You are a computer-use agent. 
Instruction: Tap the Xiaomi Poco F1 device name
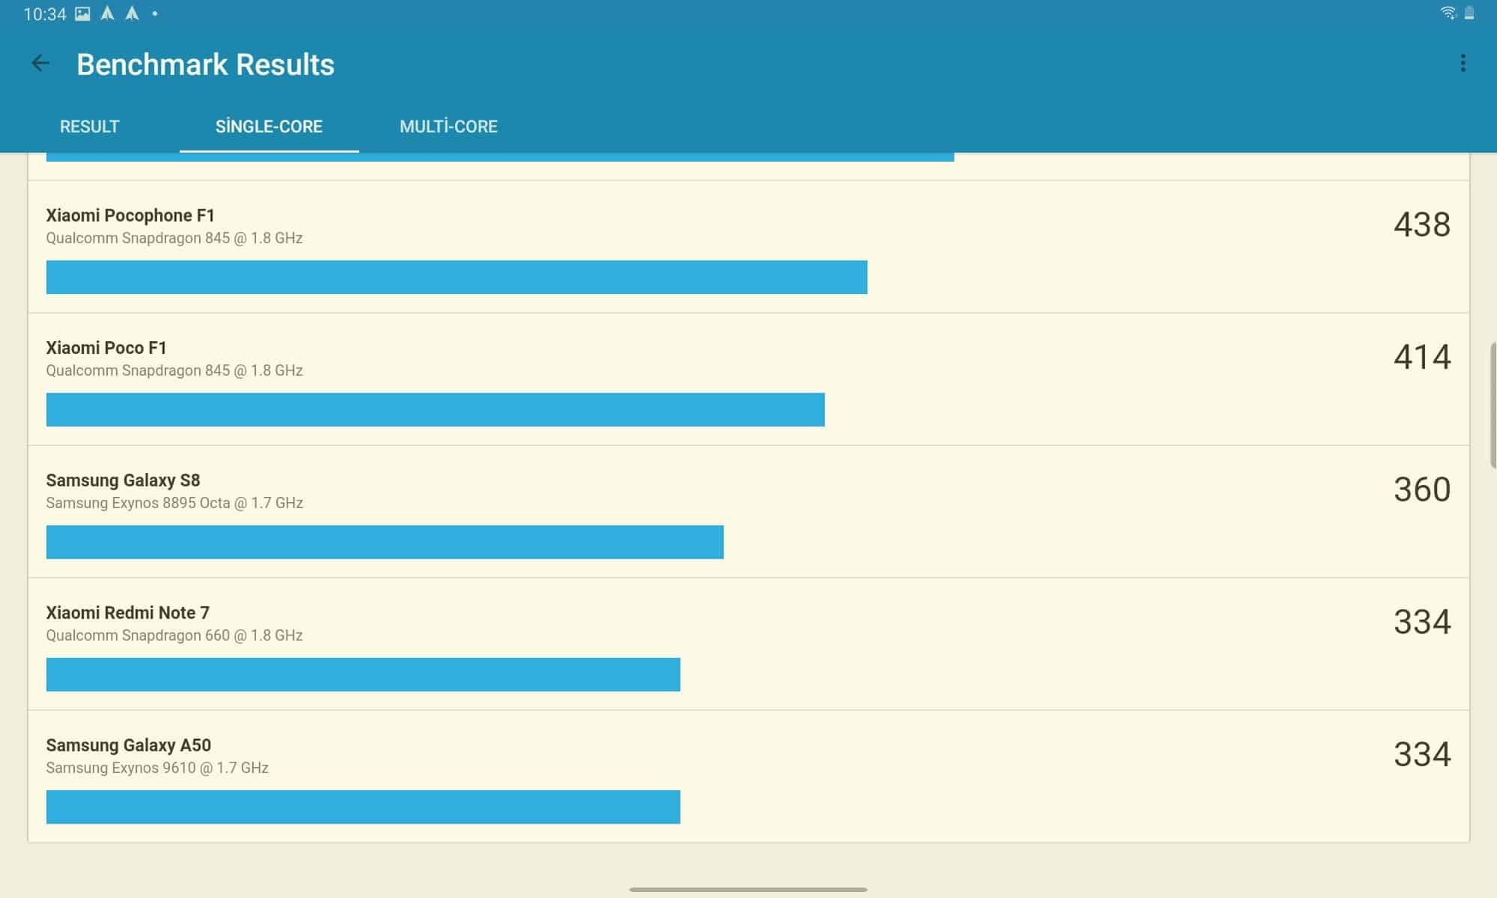[x=106, y=348]
